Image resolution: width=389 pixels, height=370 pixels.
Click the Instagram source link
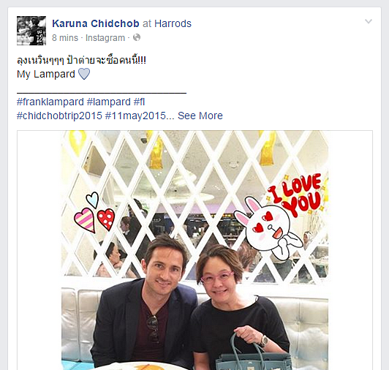click(x=105, y=38)
